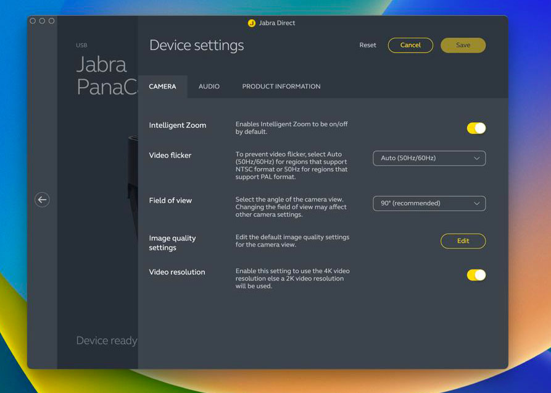
Task: Click the Image quality settings label
Action: pos(172,243)
